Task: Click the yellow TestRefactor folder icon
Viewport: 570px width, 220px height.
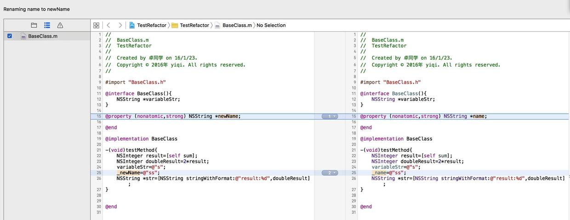Action: (175, 25)
